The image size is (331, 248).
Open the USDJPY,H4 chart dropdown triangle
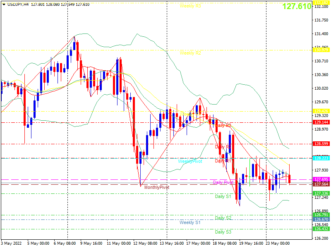coord(4,5)
